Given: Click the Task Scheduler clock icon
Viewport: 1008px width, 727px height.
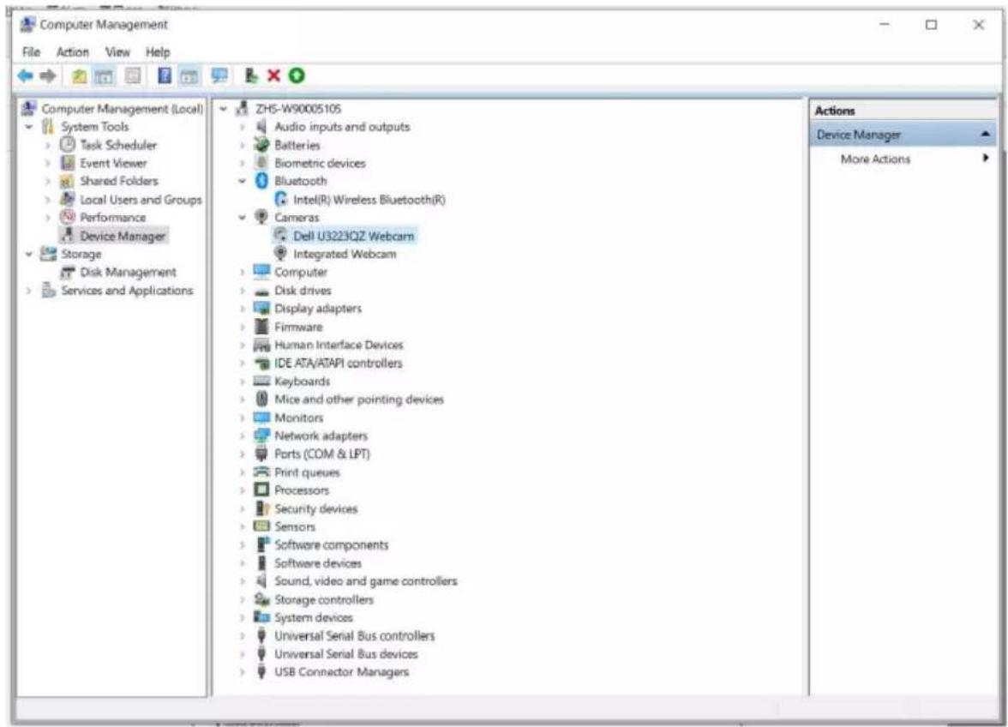Looking at the screenshot, I should pos(68,145).
